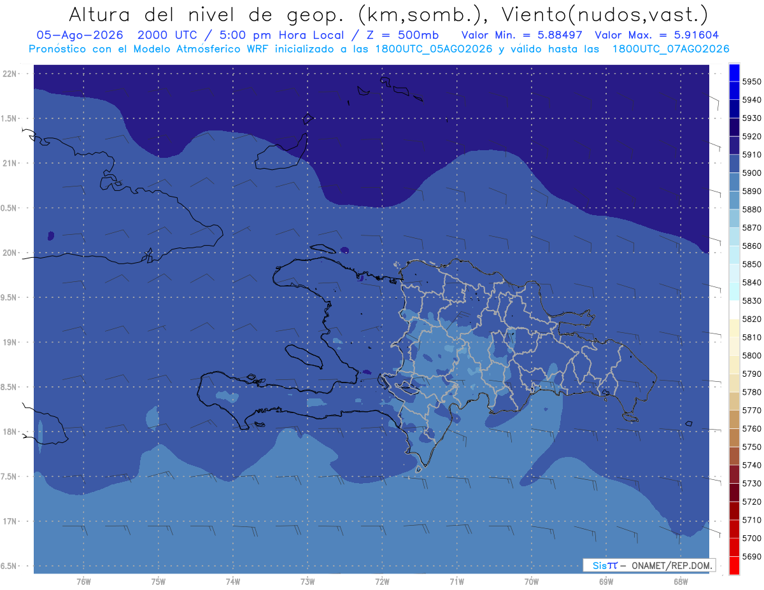764x590 pixels.
Task: Select the legend value 5830
Action: [751, 300]
